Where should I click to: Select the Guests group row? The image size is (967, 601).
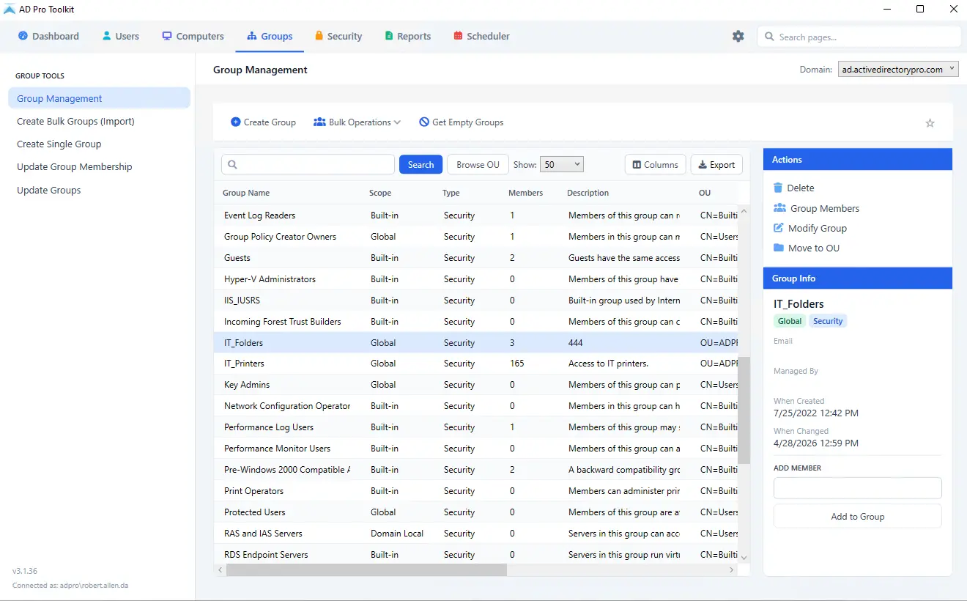coord(476,258)
